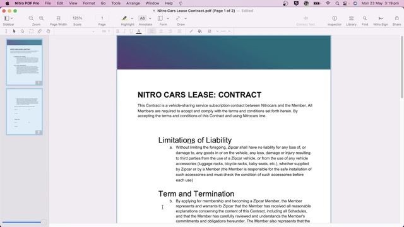Open the 125% Scale field
Viewport: 404px width, 227px height.
point(77,18)
